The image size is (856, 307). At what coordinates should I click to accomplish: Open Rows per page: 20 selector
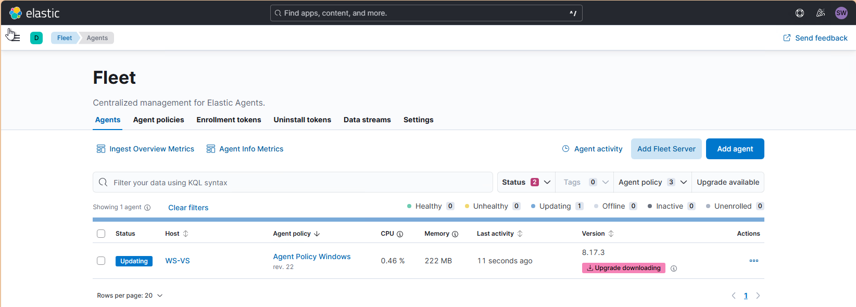coord(130,296)
